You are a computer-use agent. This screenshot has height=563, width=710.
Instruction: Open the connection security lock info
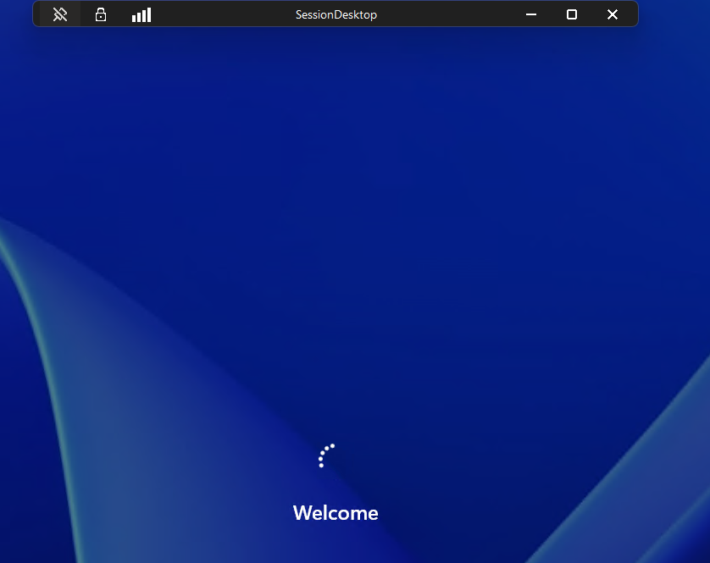101,14
